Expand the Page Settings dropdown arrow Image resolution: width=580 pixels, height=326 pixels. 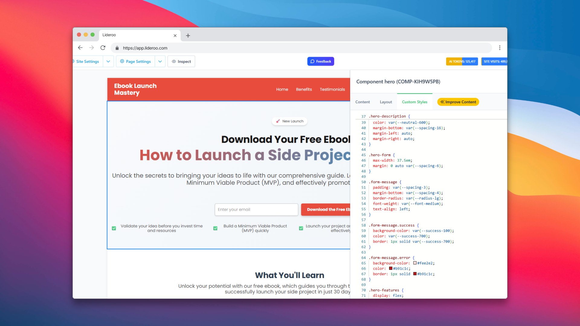(x=160, y=62)
